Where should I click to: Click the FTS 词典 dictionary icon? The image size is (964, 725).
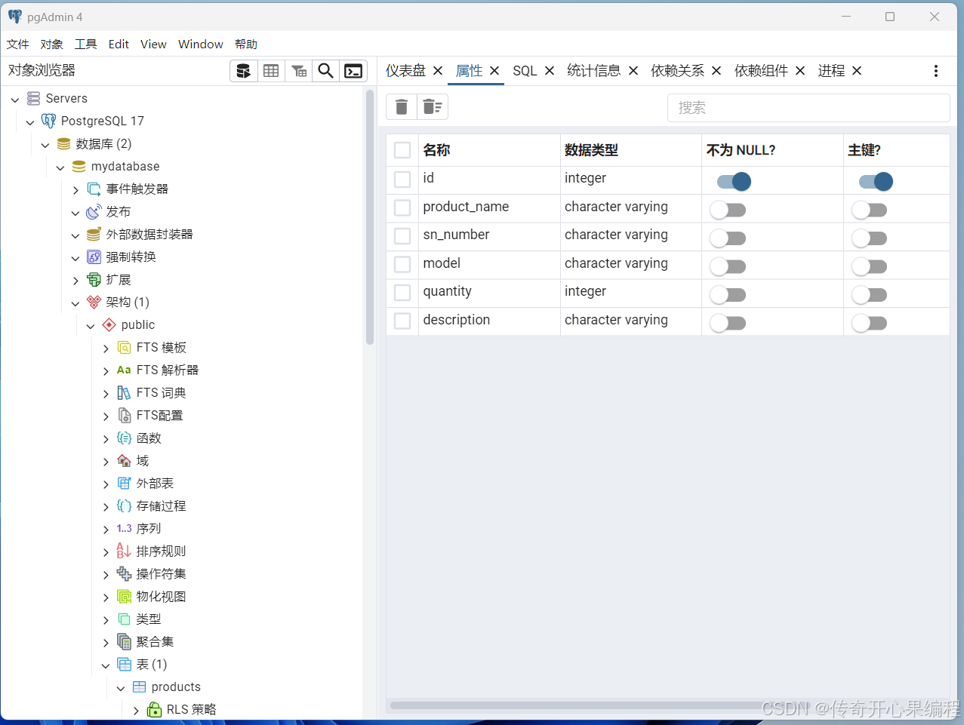[124, 392]
